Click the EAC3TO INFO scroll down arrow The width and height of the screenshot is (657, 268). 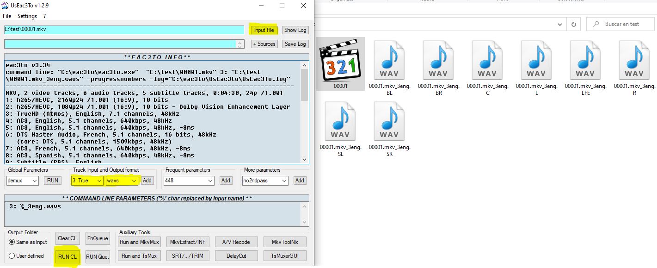(x=304, y=160)
